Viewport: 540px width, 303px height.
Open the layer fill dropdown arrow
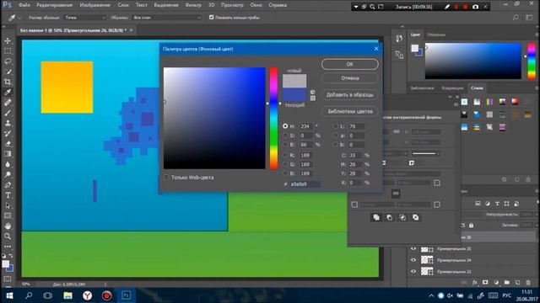click(x=537, y=226)
